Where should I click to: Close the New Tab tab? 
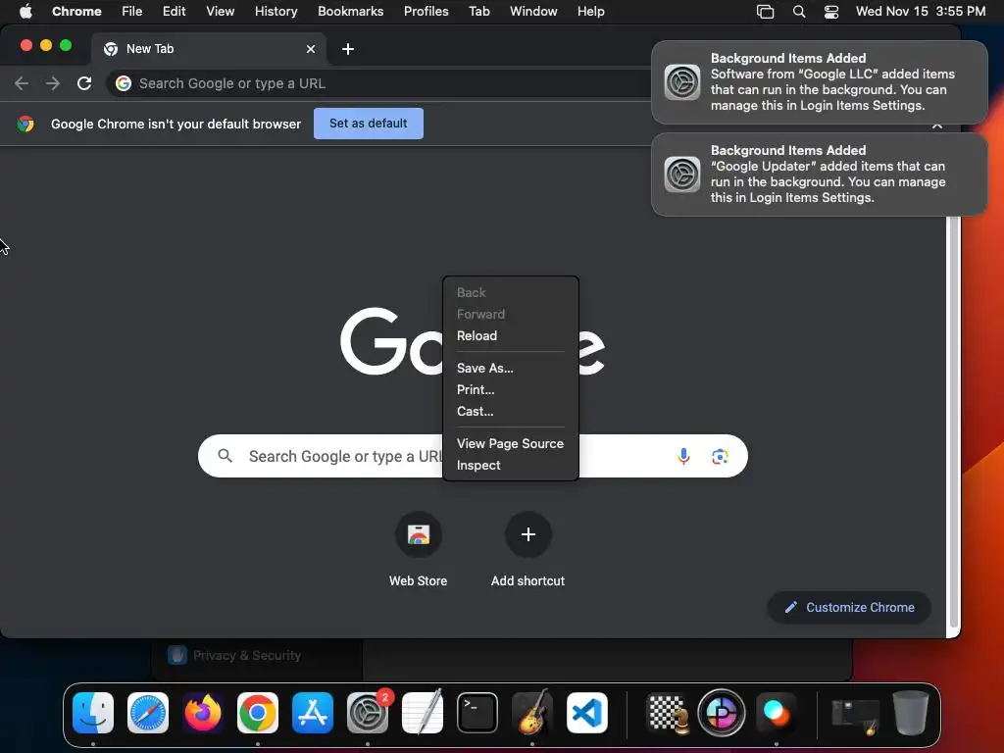pyautogui.click(x=311, y=49)
